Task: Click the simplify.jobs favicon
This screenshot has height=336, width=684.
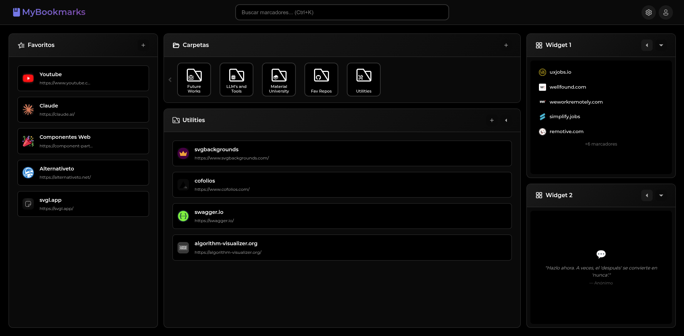Action: pos(542,117)
